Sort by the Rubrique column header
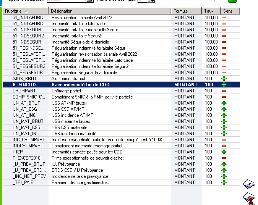The width and height of the screenshot is (258, 205). 26,11
